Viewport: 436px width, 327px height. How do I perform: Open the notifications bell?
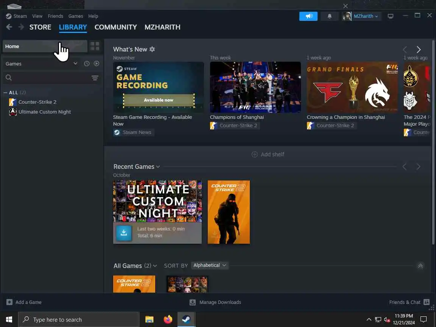pos(330,16)
